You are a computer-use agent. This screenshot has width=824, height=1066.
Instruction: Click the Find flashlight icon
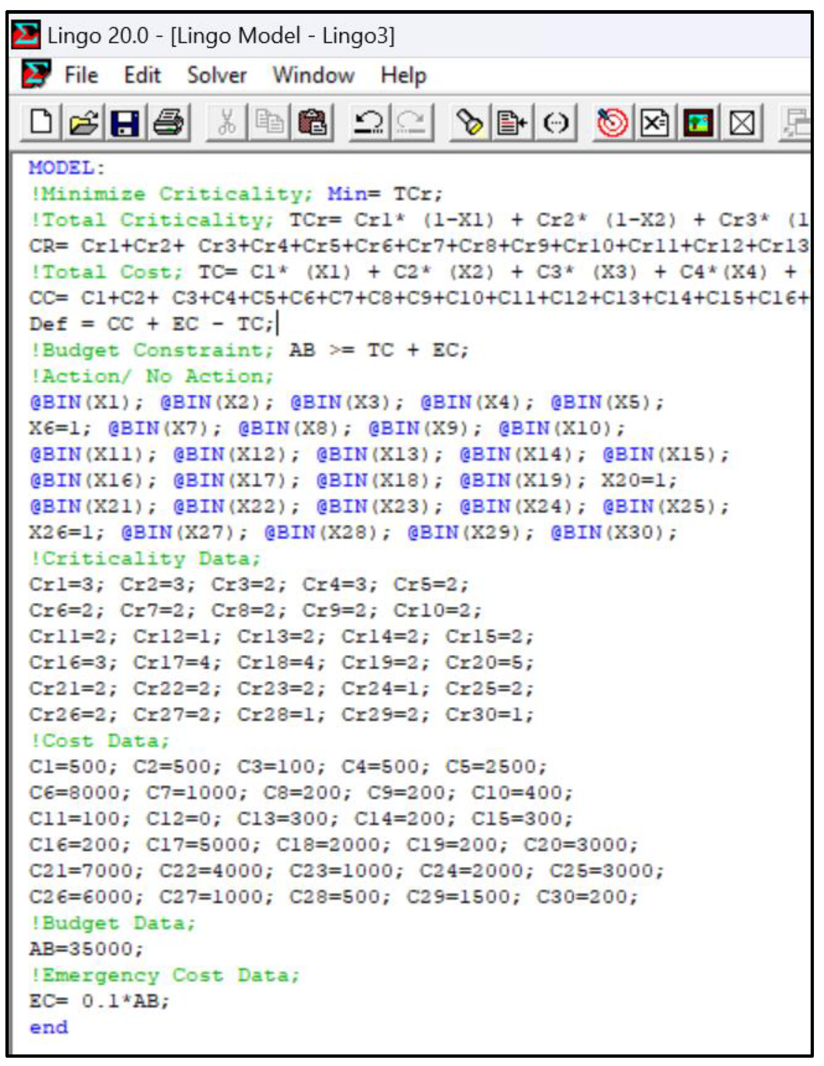[470, 122]
